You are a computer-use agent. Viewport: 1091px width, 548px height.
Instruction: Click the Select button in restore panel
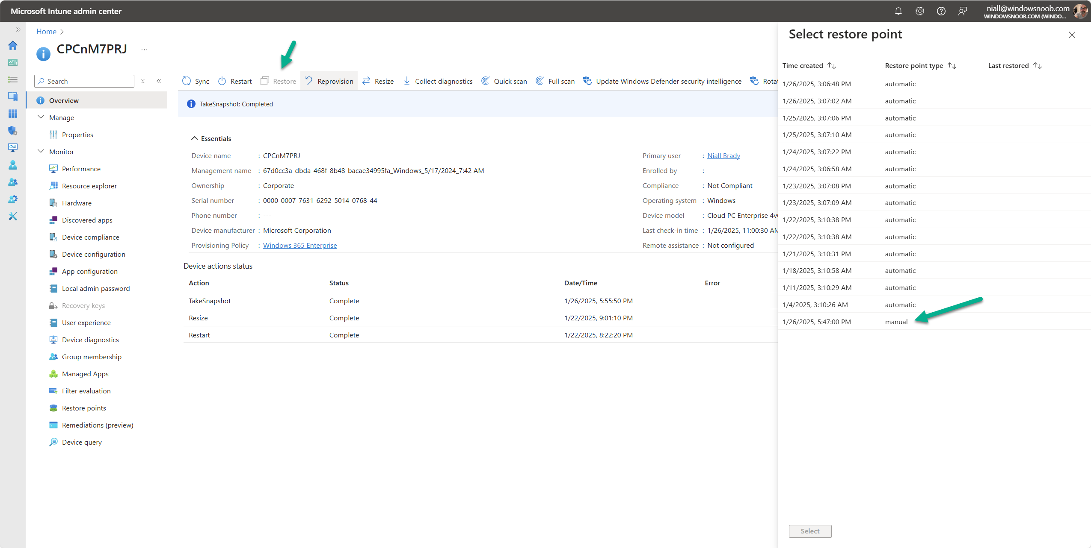click(810, 531)
